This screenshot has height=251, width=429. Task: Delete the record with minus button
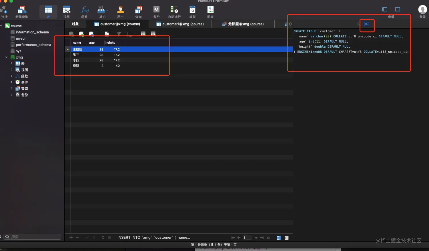(77, 237)
